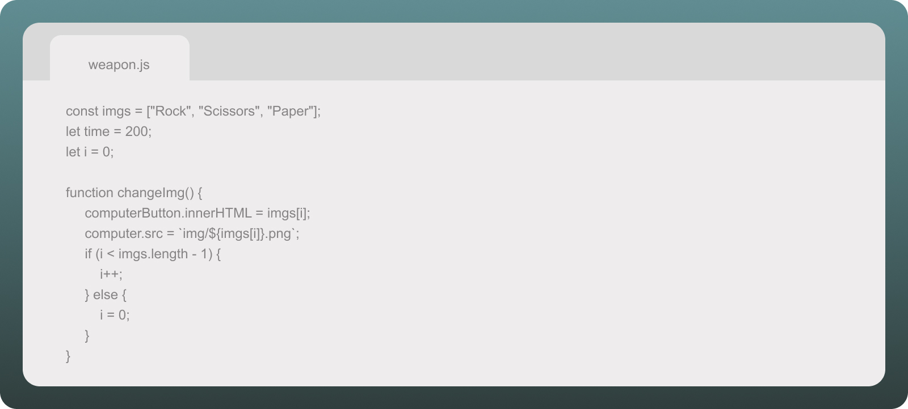Click the final closing brace of the function
Viewport: 908px width, 409px height.
tap(68, 356)
